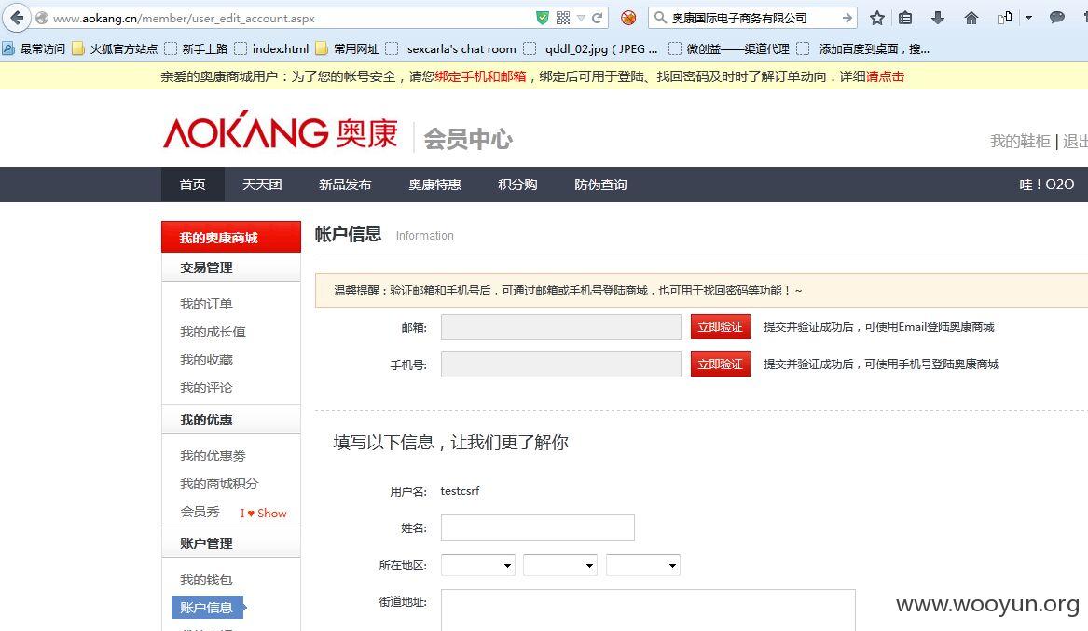Open the 火狐官方站点 bookmark folder
1088x631 pixels.
coord(116,48)
